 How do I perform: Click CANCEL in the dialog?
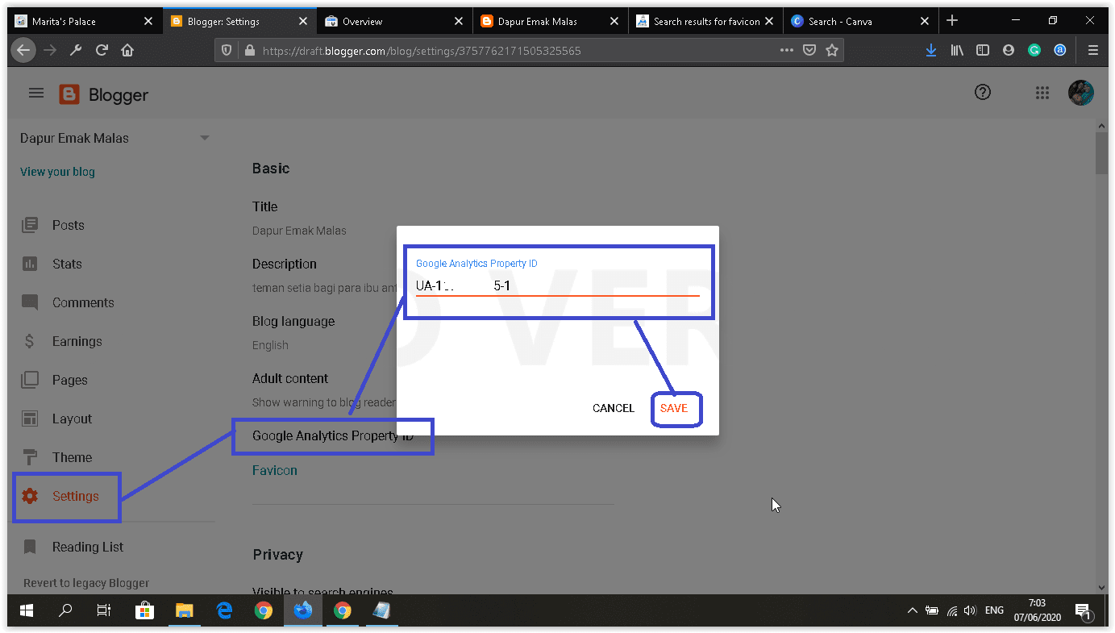[x=614, y=408]
